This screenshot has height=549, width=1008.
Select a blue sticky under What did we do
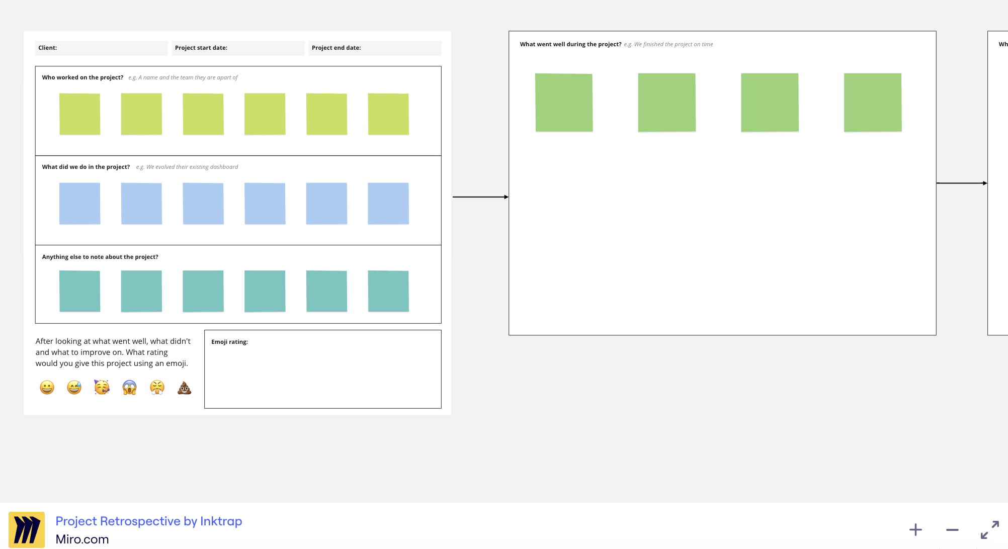[x=79, y=203]
